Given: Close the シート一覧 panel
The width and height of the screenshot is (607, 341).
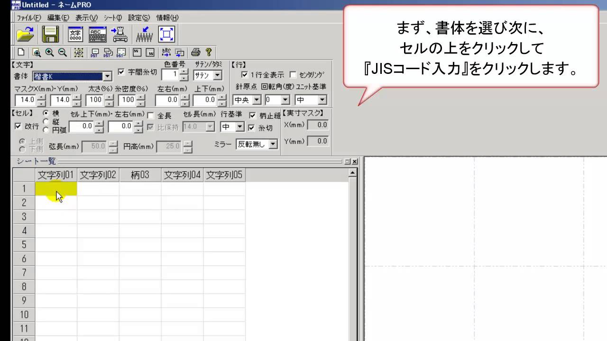Looking at the screenshot, I should (x=355, y=162).
